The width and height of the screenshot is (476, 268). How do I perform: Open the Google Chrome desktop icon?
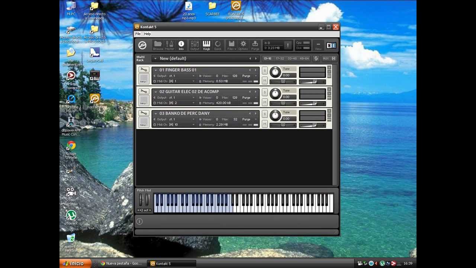click(71, 150)
